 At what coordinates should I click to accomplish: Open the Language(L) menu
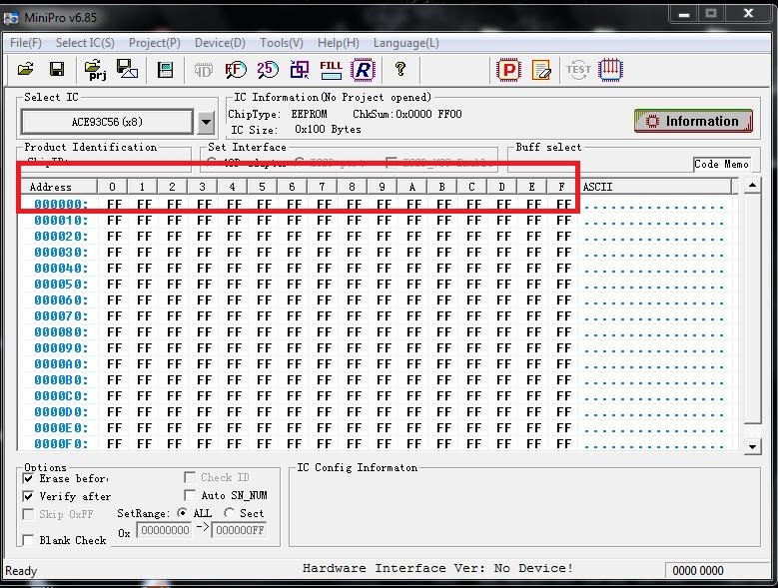406,43
